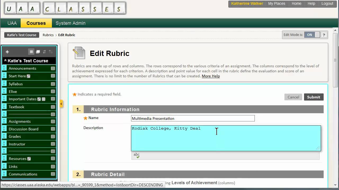Click the Edit Rubric page icon
Viewport: 339px width, 190px height.
click(x=79, y=53)
